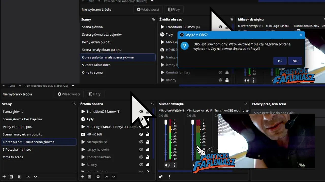325x182 pixels.
Task: Unlock Balony source in lower list
Action: tap(148, 165)
